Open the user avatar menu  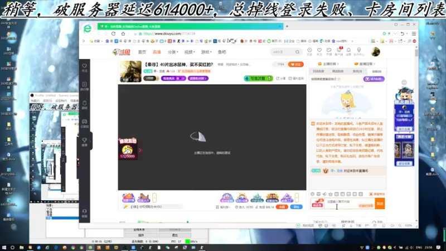tap(375, 52)
